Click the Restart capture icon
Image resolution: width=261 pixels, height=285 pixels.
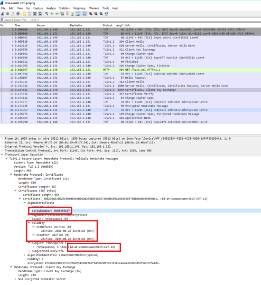13,14
